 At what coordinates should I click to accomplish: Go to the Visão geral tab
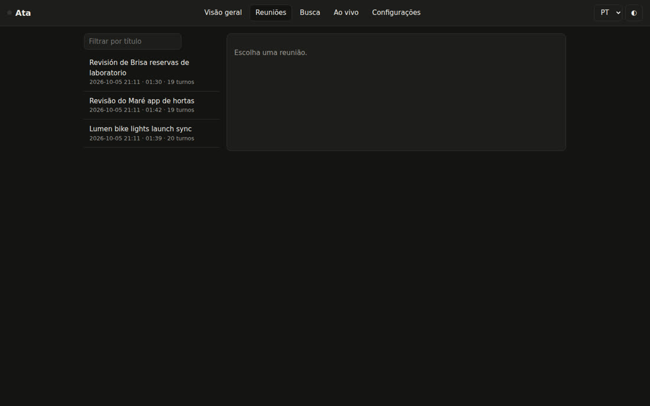coord(223,13)
